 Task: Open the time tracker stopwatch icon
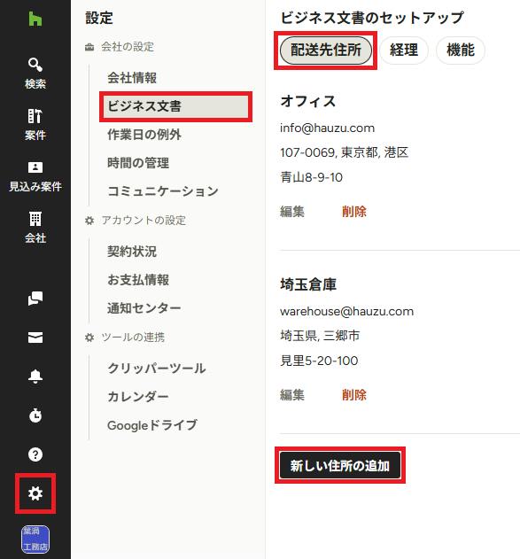35,415
